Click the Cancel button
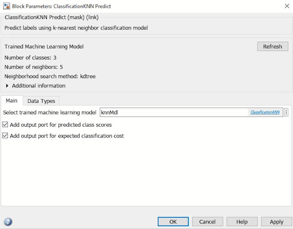293x229 pixels. (x=207, y=222)
